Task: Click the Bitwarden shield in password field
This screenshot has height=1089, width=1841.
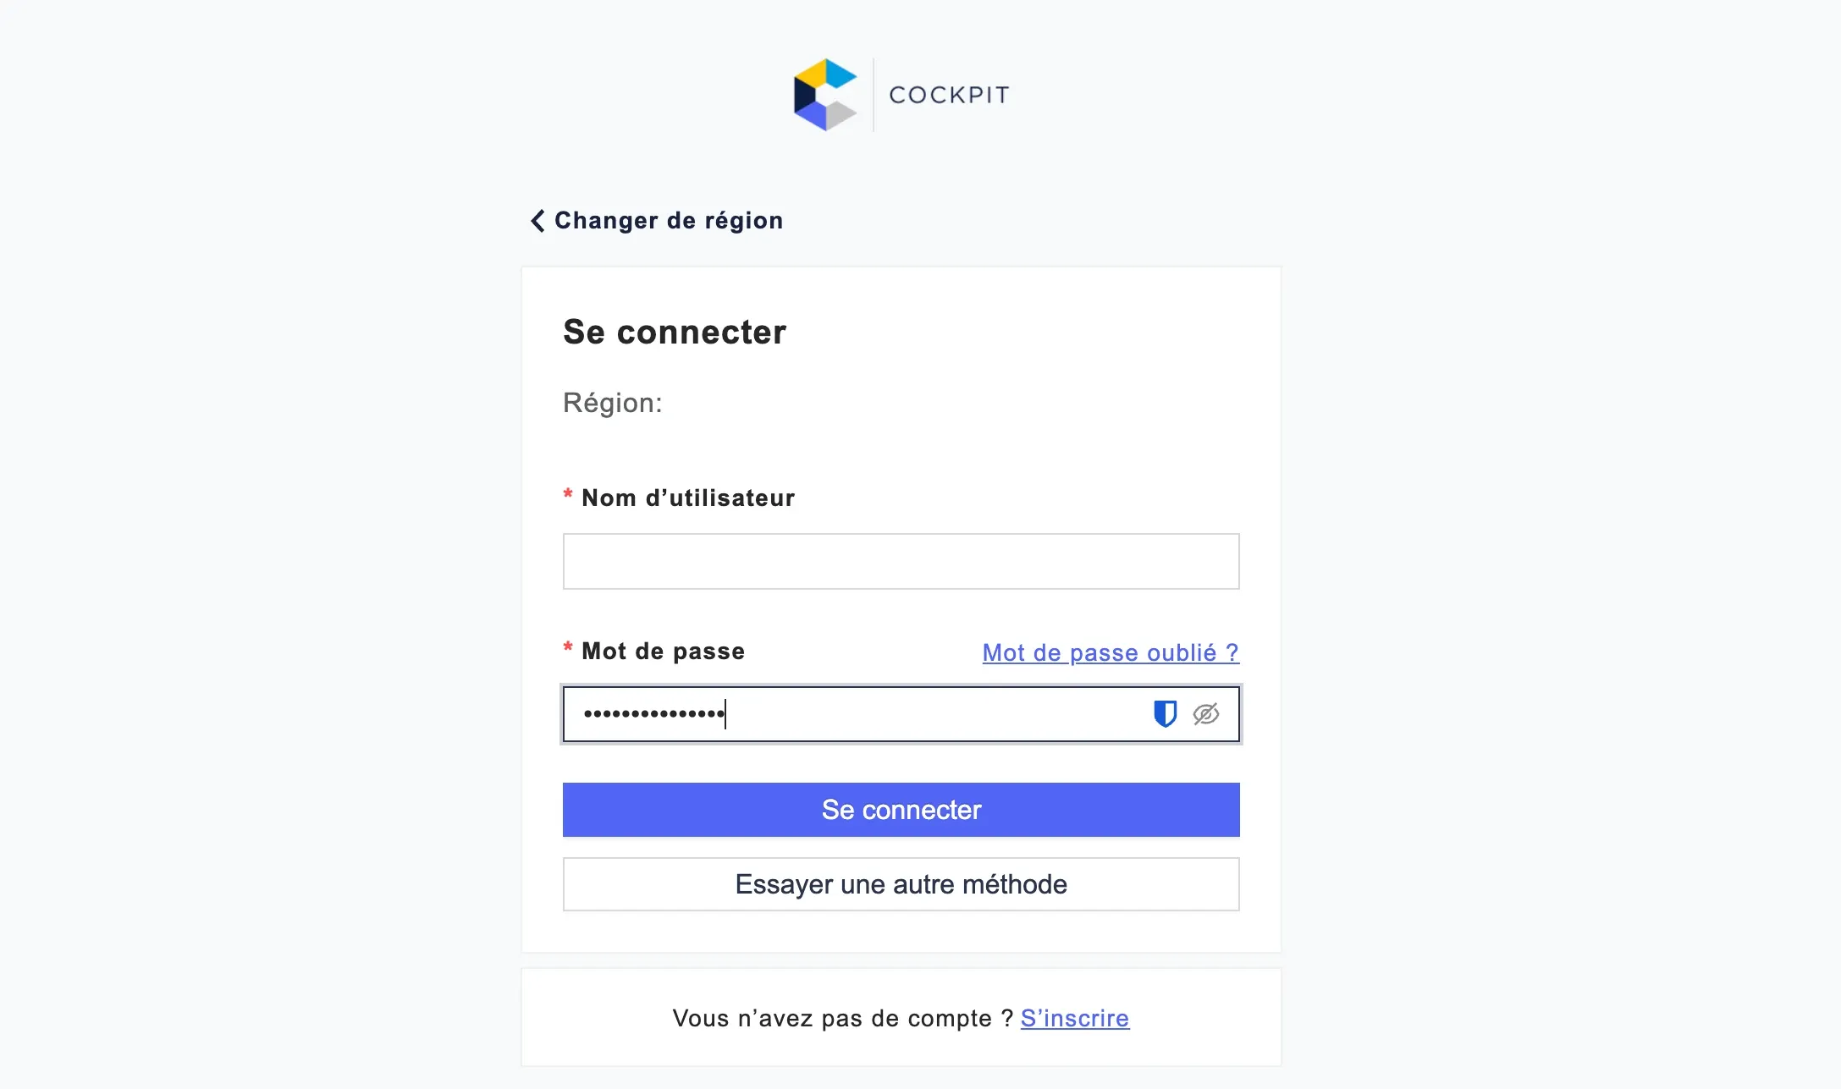Action: [1166, 714]
